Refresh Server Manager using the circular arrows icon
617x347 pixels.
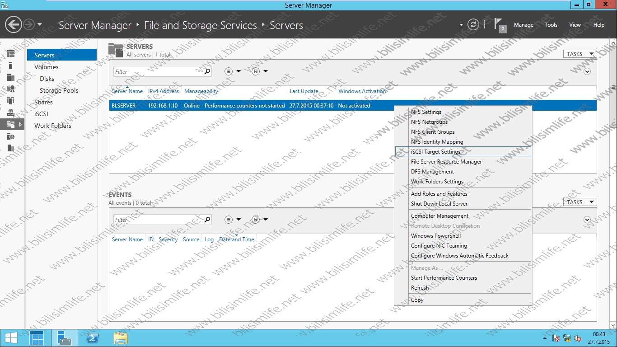click(473, 24)
